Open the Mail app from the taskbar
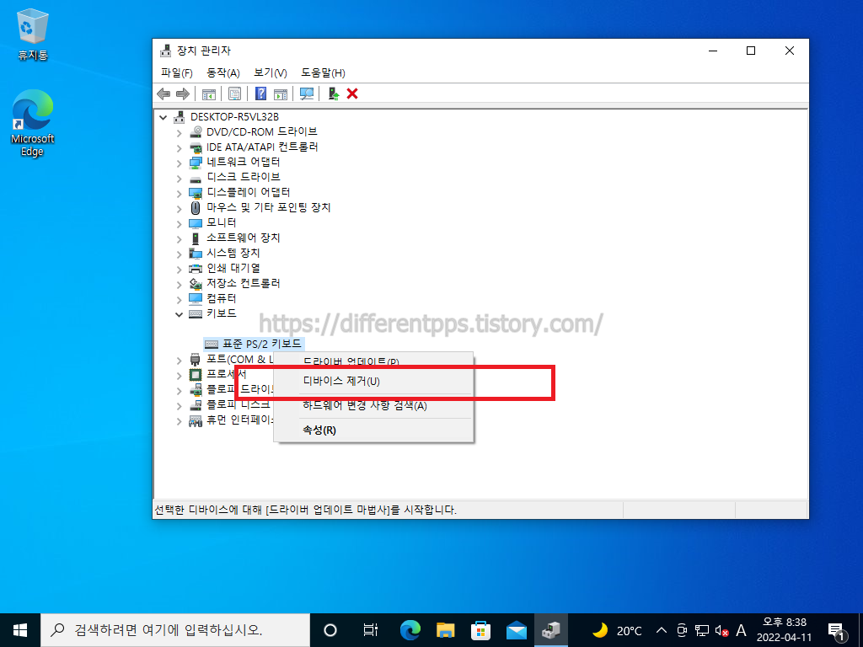863x647 pixels. tap(517, 630)
